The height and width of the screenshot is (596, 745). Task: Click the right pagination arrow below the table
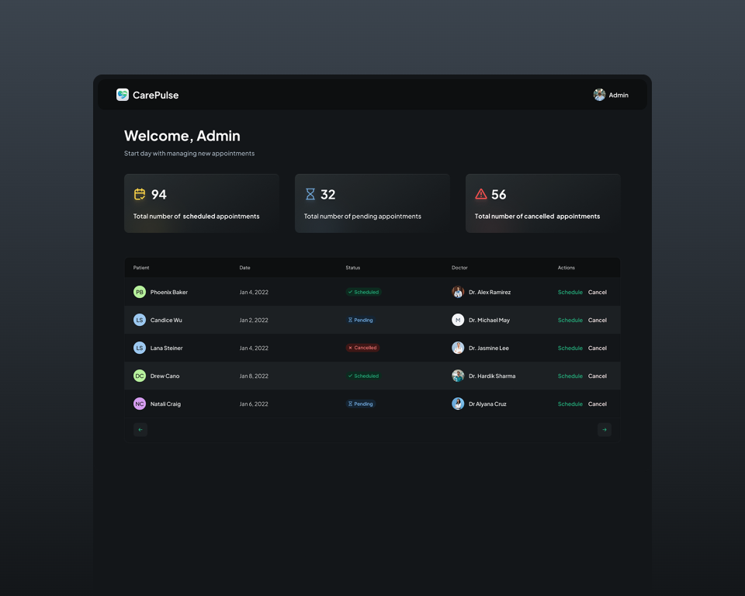604,429
